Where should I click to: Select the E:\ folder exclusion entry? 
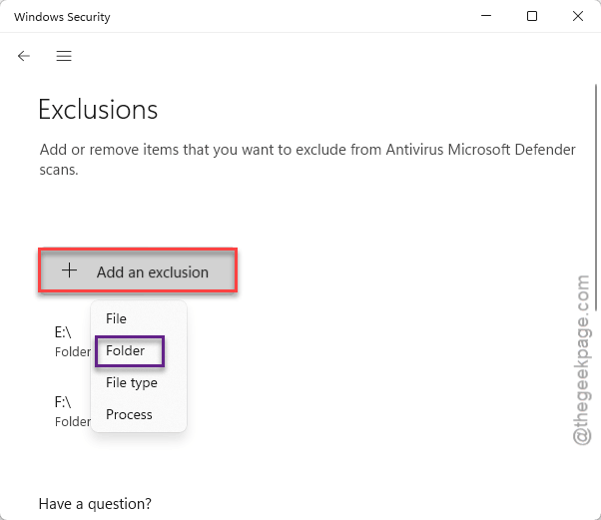(73, 341)
